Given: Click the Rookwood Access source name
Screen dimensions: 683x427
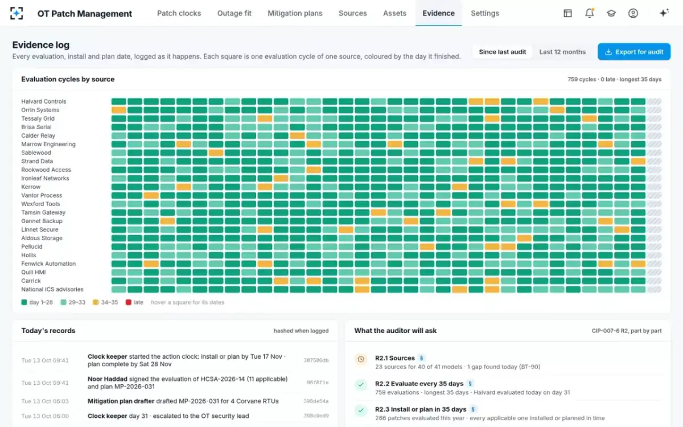Looking at the screenshot, I should pos(46,170).
